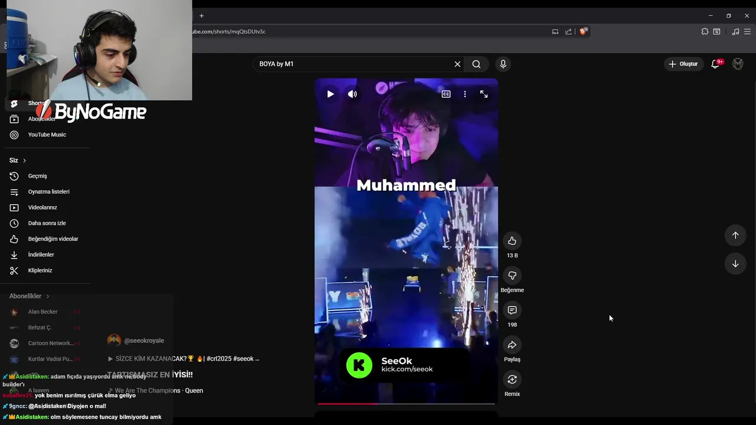Toggle the browser sidebar panel
This screenshot has height=425, width=756.
[x=716, y=31]
